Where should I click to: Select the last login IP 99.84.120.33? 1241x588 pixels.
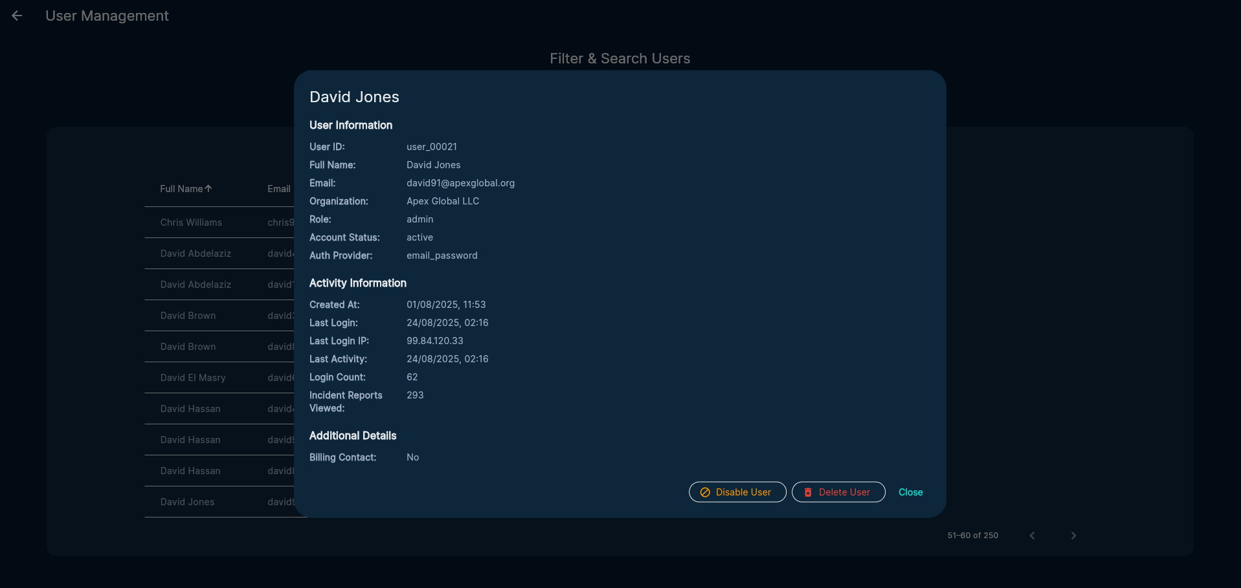pos(435,341)
